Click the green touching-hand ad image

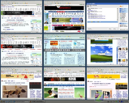(x=79, y=93)
